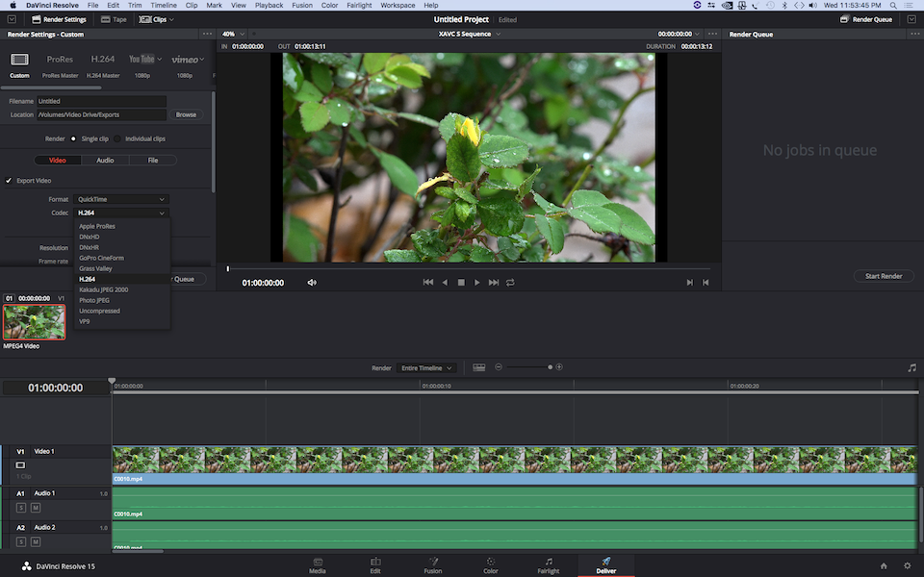Toggle the Render Settings panel button
The width and height of the screenshot is (924, 577).
(59, 19)
